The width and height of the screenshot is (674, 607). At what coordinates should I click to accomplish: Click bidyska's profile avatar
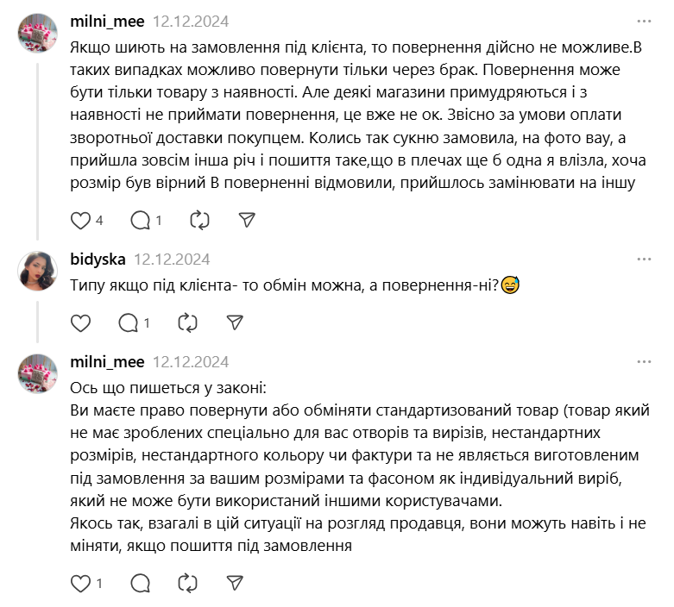[38, 271]
